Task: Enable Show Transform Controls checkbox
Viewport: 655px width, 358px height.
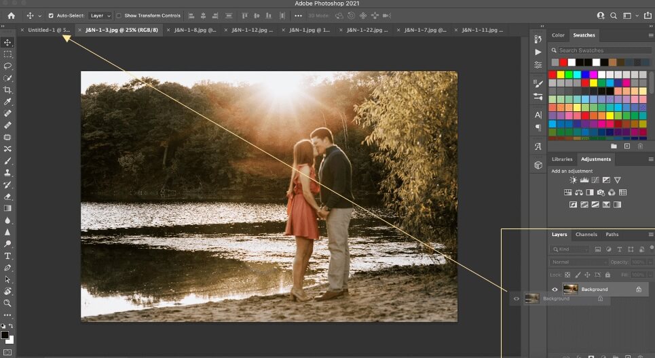Action: [119, 16]
